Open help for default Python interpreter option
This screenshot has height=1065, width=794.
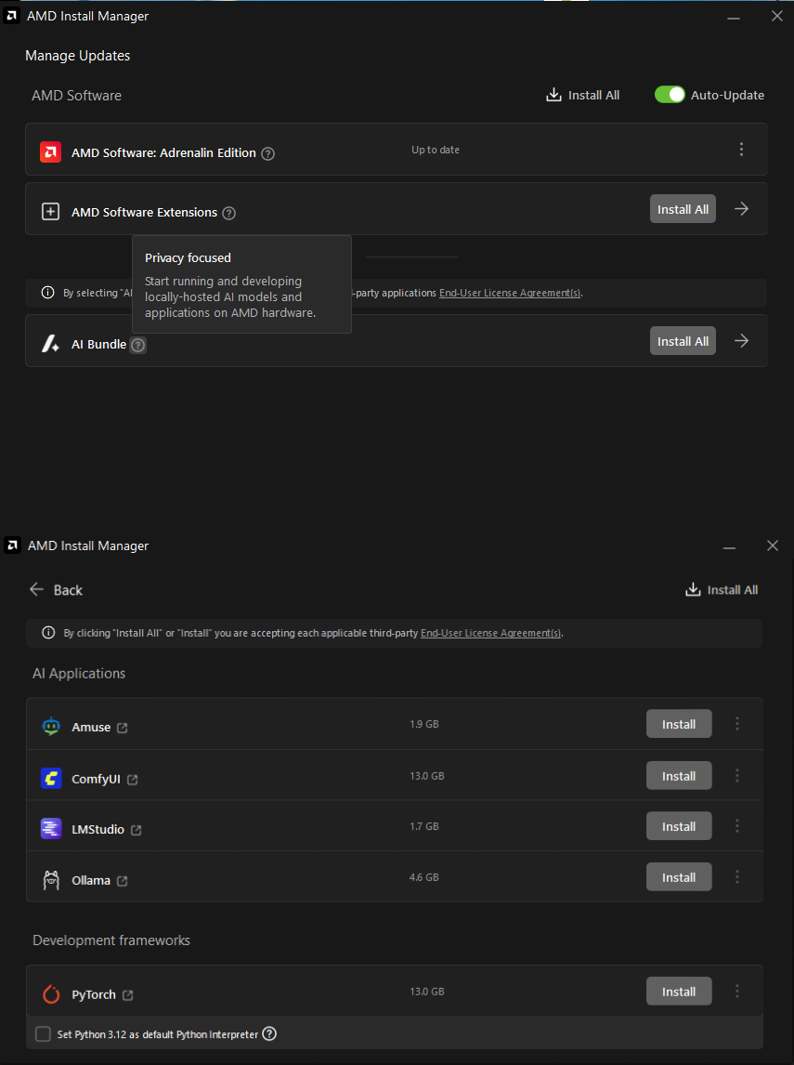point(269,1033)
